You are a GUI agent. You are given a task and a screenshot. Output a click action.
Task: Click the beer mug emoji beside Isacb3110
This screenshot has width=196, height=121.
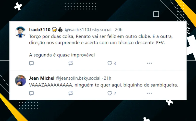coord(54,30)
